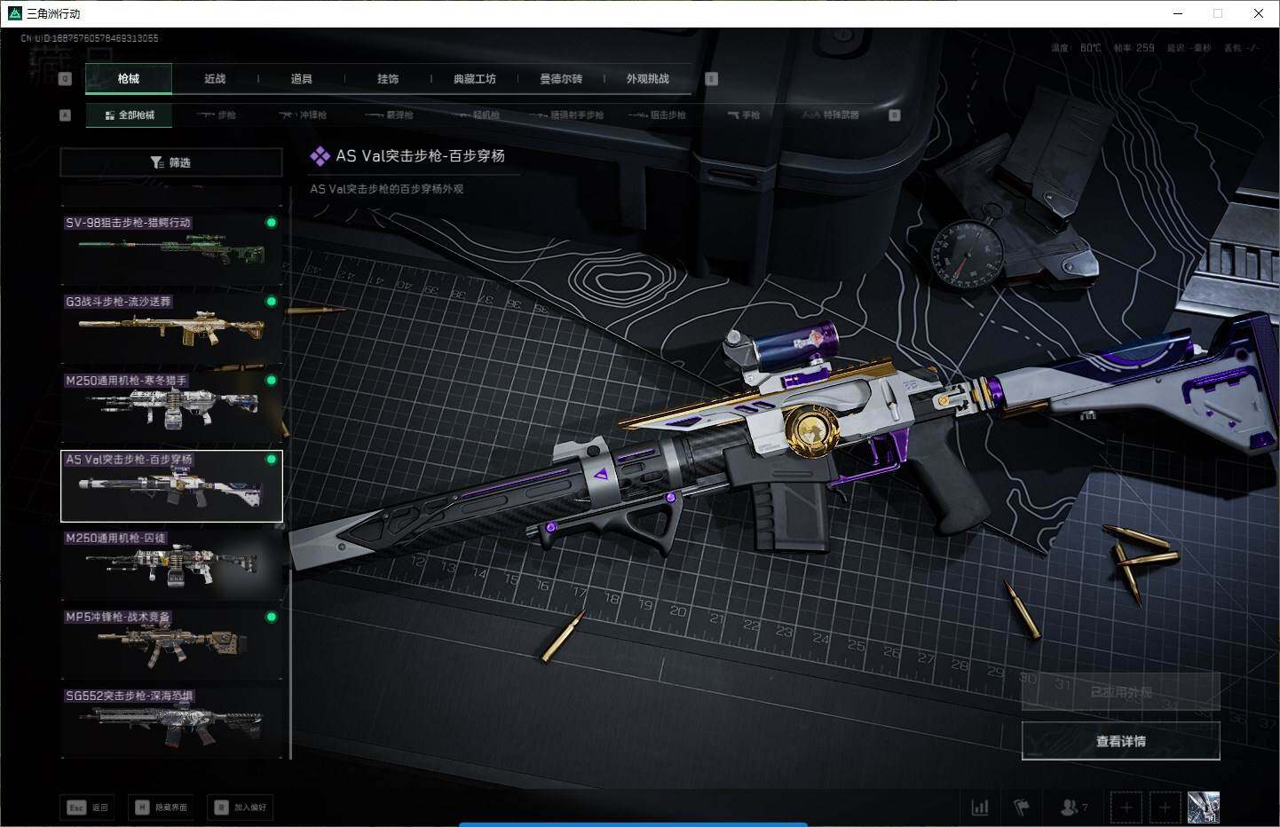Select the M250通用机枪-寒冬猎手 skin
Image resolution: width=1280 pixels, height=827 pixels.
(171, 407)
